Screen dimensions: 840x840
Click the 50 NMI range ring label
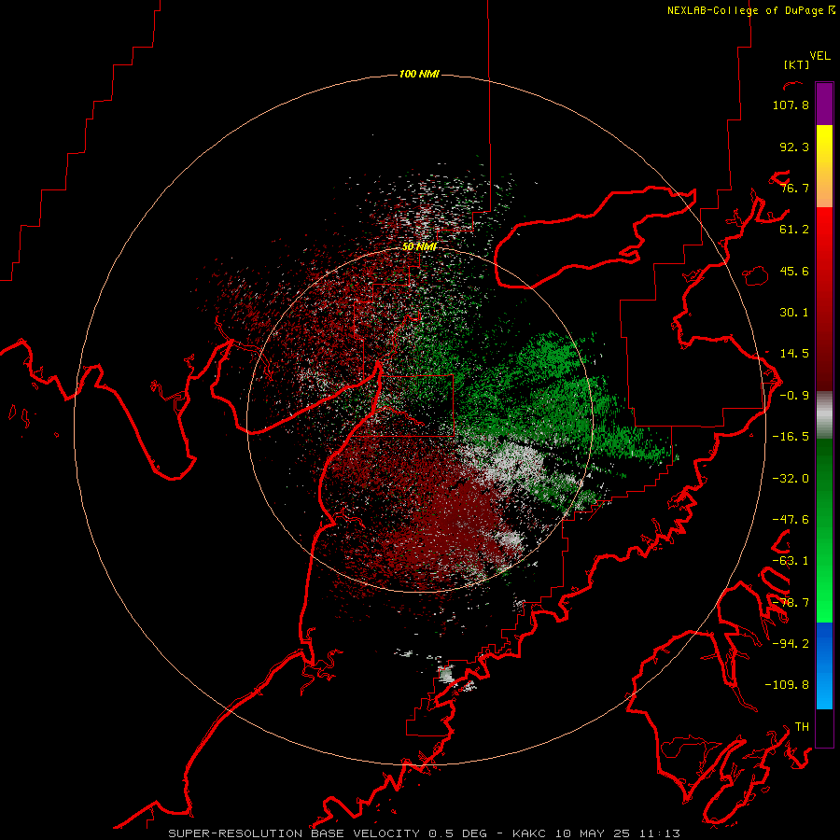point(419,246)
